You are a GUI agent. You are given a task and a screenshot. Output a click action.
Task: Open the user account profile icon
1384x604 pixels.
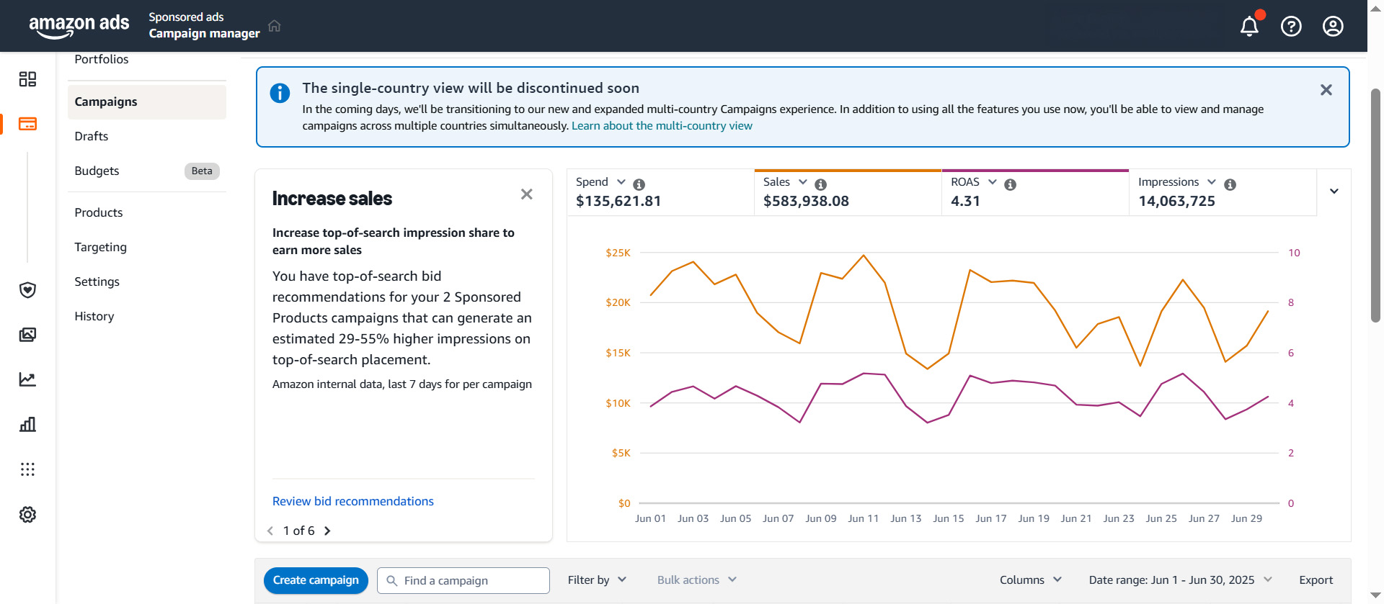coord(1333,27)
